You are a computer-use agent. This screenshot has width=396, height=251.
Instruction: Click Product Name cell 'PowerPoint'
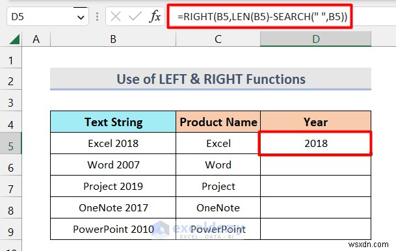pyautogui.click(x=218, y=229)
